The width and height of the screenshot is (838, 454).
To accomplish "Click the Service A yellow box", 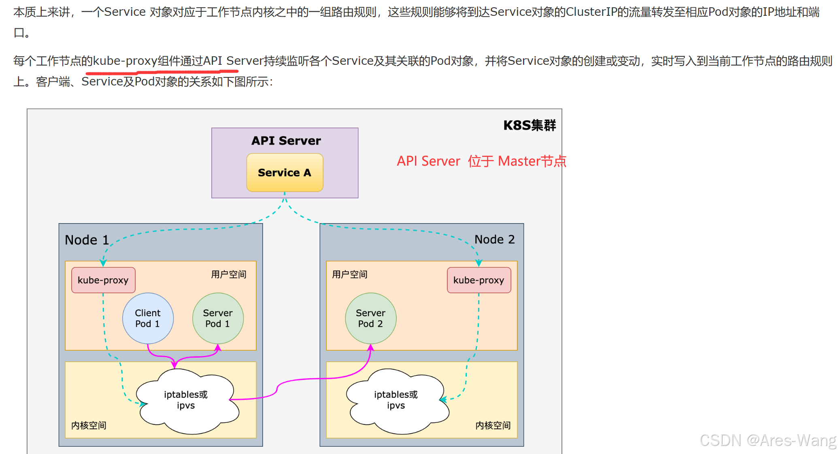I will (285, 173).
